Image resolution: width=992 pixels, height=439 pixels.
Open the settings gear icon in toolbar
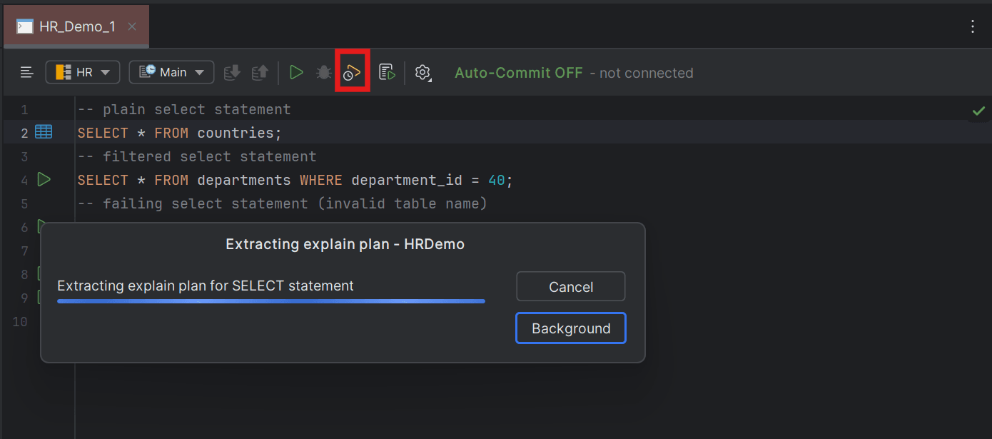[423, 72]
